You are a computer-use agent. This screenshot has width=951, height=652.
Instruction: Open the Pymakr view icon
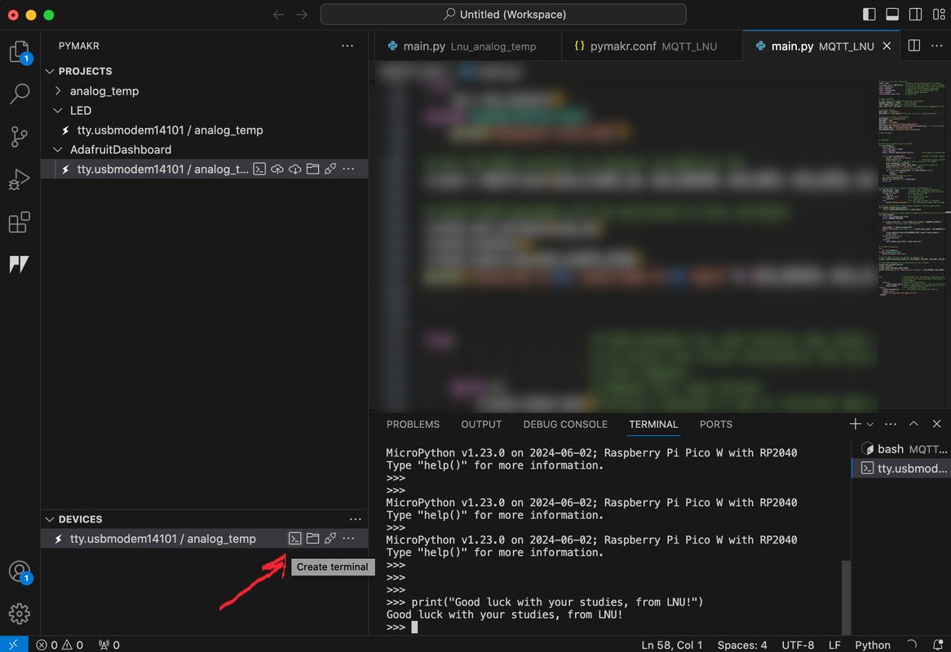click(20, 264)
